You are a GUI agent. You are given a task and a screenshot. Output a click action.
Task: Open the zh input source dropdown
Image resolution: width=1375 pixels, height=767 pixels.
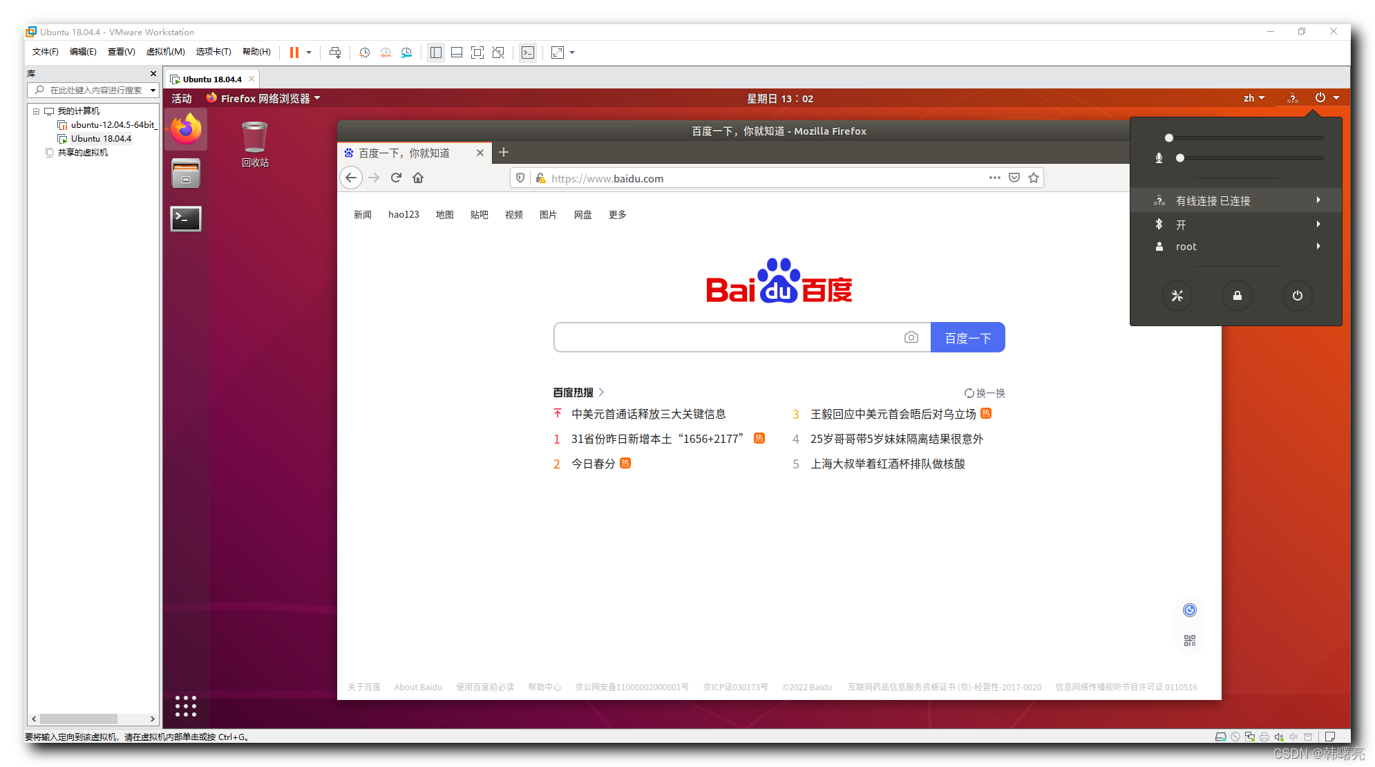(1254, 98)
